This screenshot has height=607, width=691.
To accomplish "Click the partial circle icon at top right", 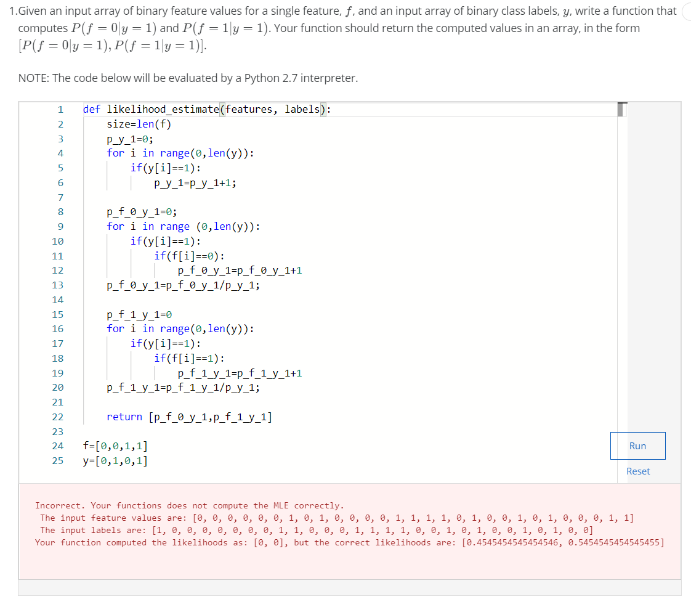I will 686,11.
